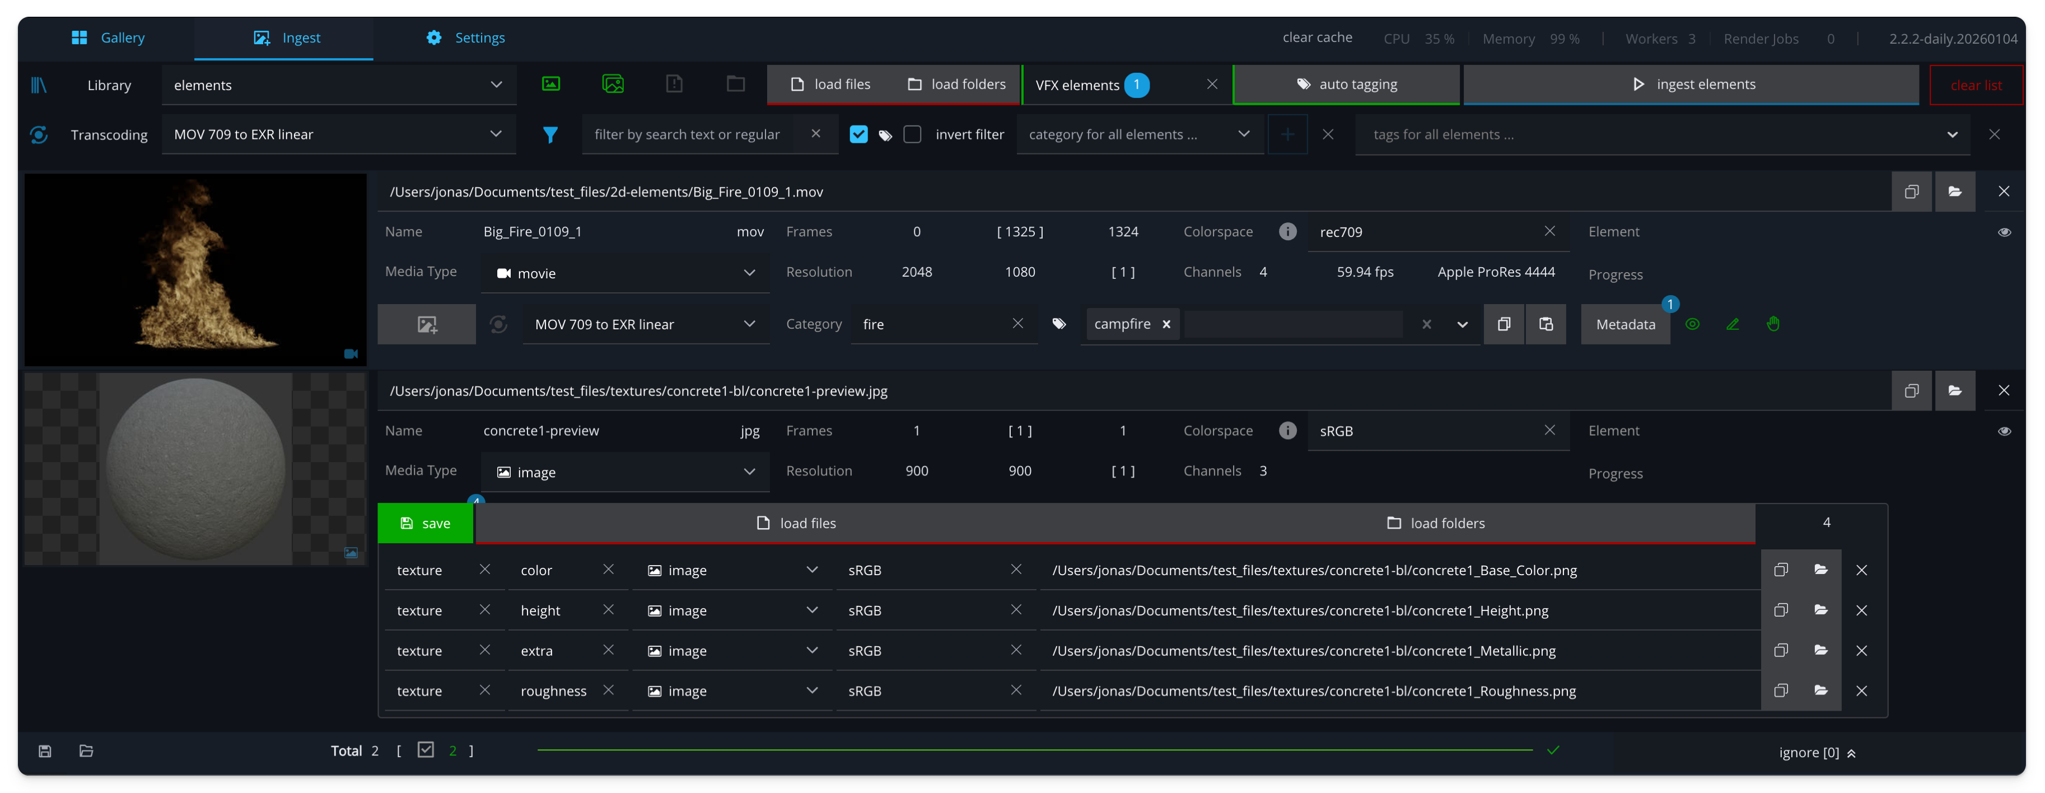
Task: Click the green hand icon for Big_Fire
Action: pyautogui.click(x=1773, y=324)
